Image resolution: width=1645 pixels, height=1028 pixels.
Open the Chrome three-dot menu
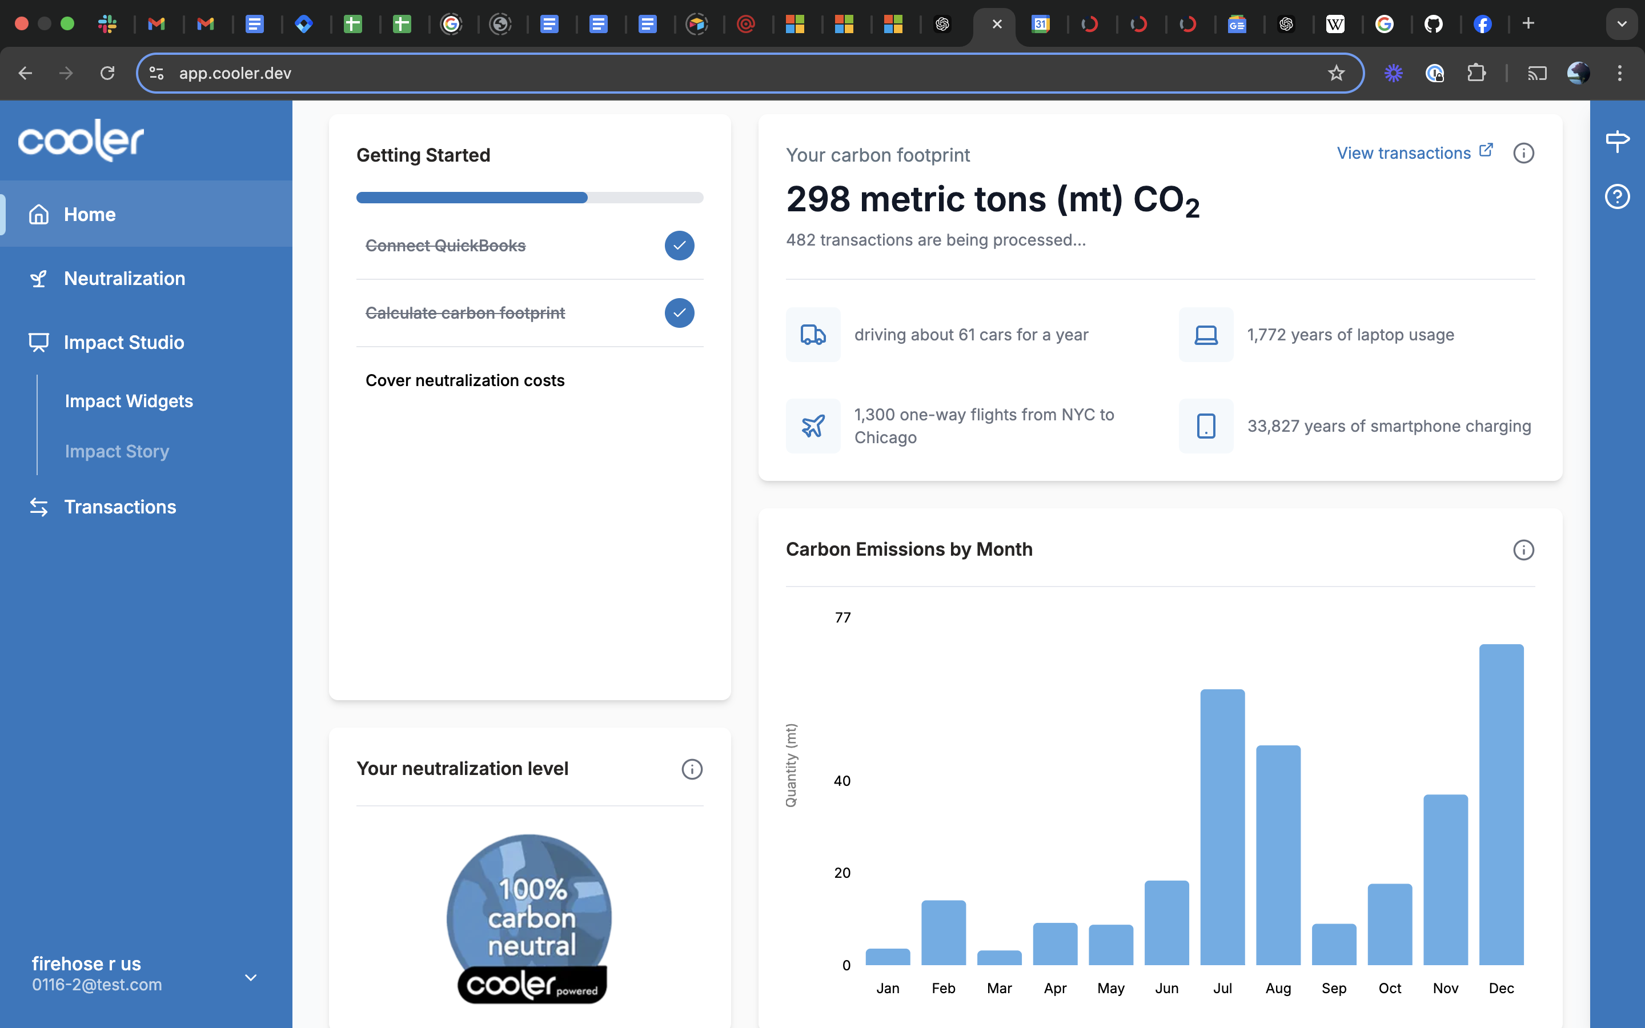1620,73
